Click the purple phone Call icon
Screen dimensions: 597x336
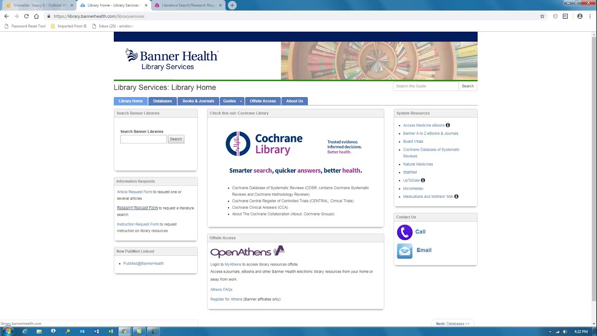click(404, 232)
